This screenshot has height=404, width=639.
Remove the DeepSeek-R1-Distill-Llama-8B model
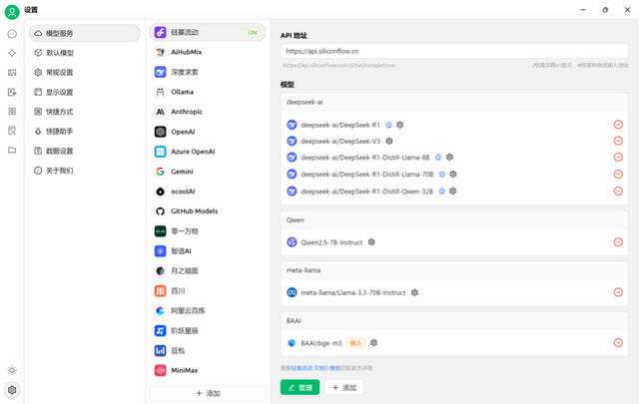[x=618, y=157]
